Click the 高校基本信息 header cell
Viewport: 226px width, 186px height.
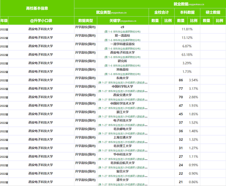pyautogui.click(x=37, y=8)
